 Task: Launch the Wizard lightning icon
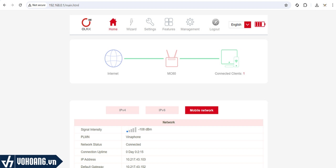131,22
